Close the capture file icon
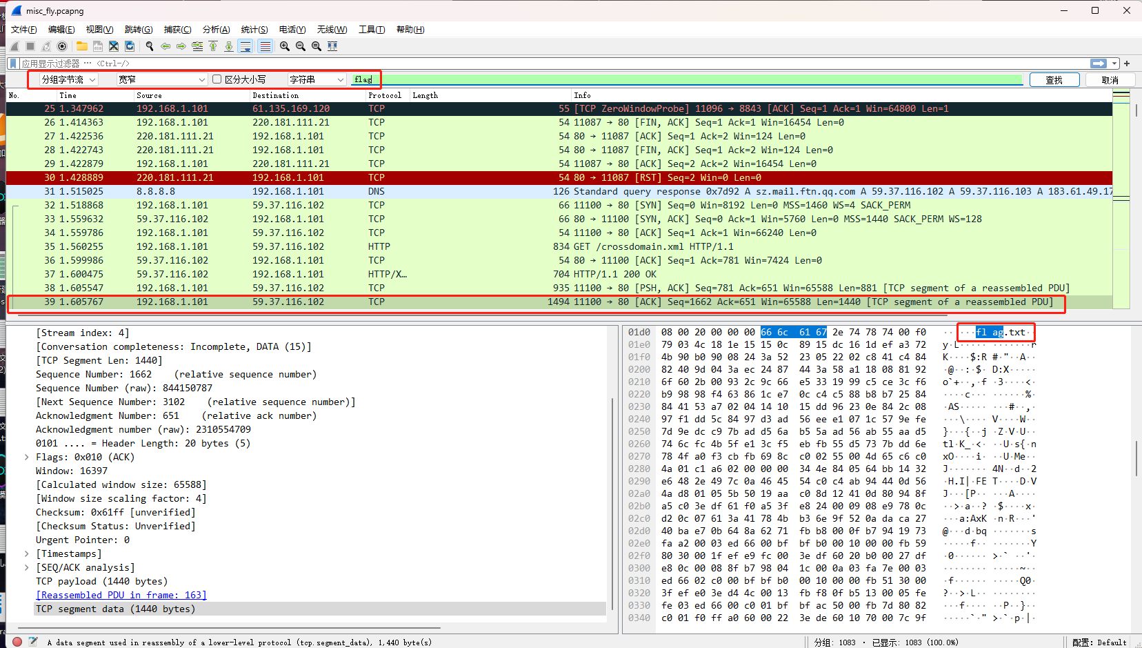 (x=114, y=46)
